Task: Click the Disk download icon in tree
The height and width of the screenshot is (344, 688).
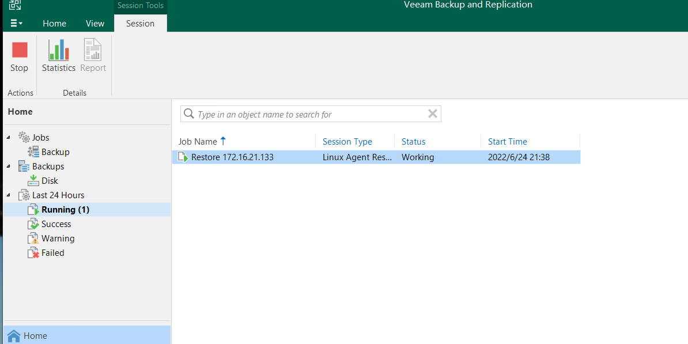Action: pos(33,180)
